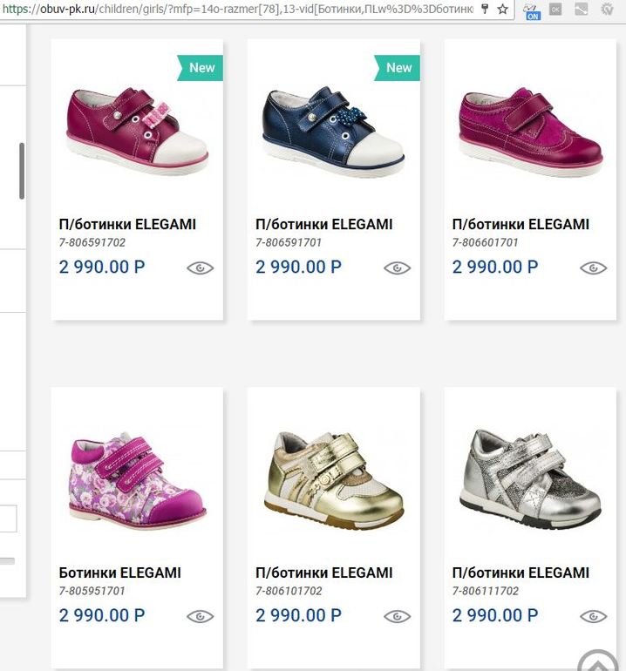The height and width of the screenshot is (671, 626).
Task: Open the П/ботинки ELEGAMI link for item 7-806601701
Action: [x=521, y=224]
